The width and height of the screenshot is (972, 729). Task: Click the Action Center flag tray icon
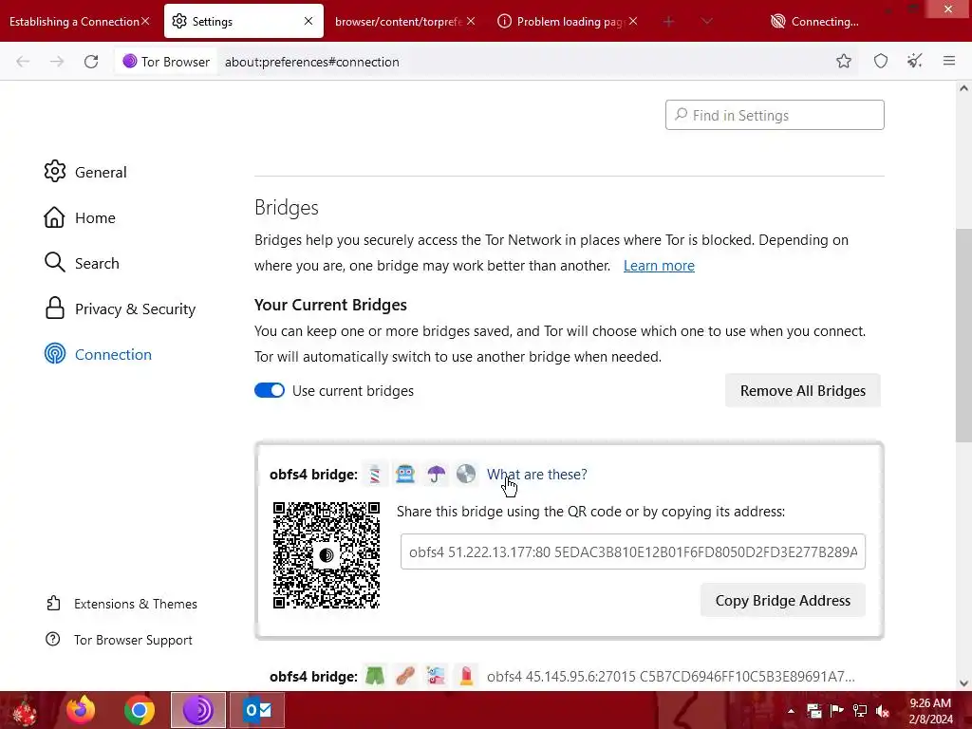(x=837, y=711)
